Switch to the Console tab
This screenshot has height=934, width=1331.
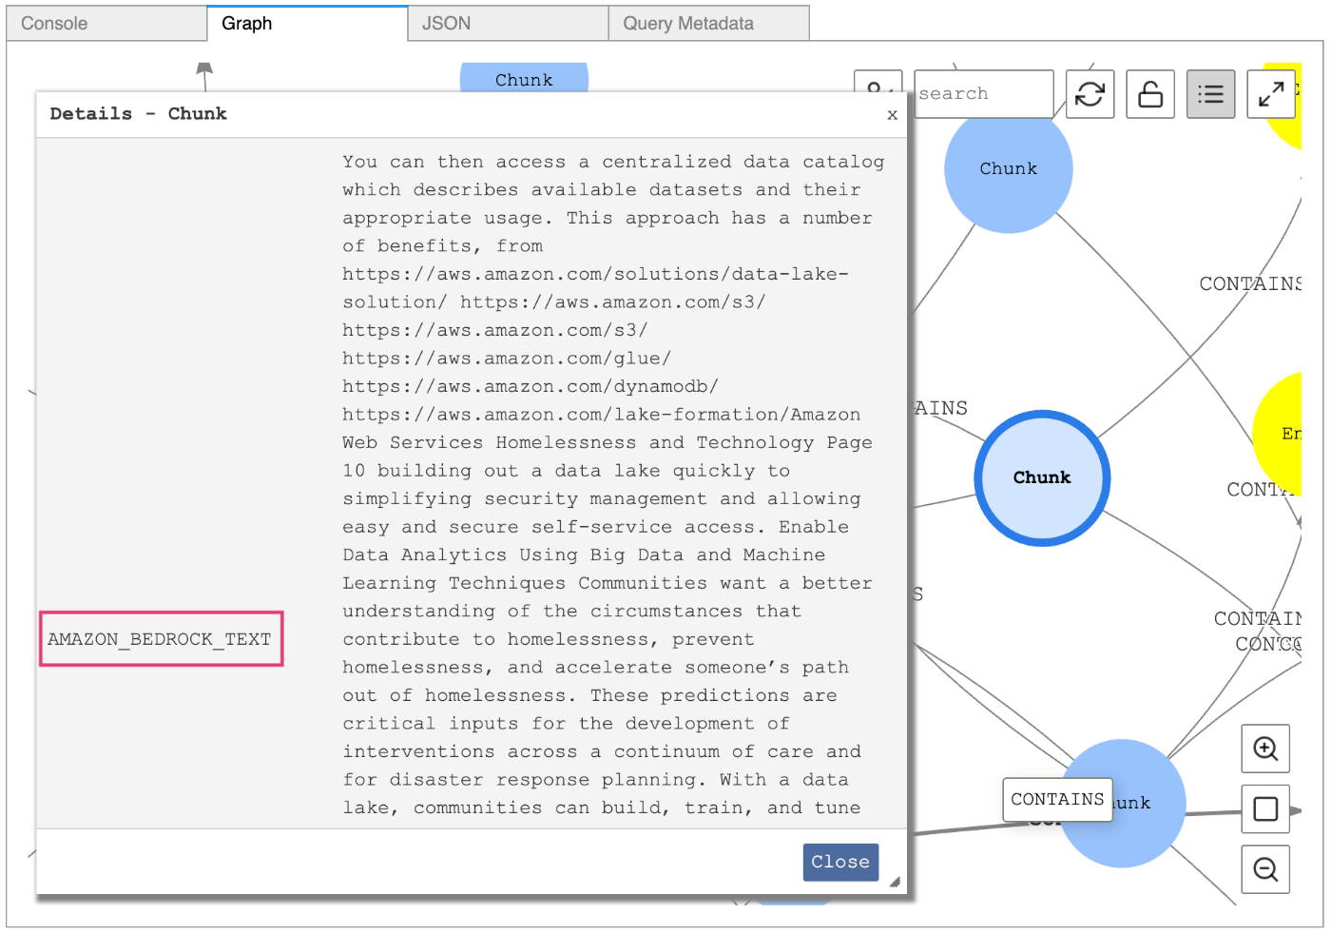coord(106,24)
